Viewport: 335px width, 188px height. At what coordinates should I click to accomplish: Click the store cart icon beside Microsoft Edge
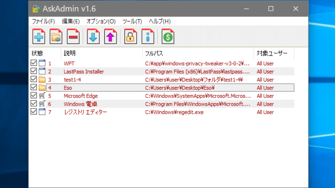click(42, 96)
